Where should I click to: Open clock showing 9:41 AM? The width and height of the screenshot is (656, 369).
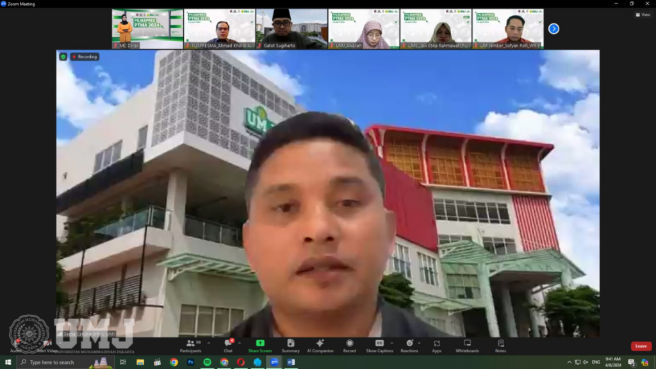[x=613, y=363]
